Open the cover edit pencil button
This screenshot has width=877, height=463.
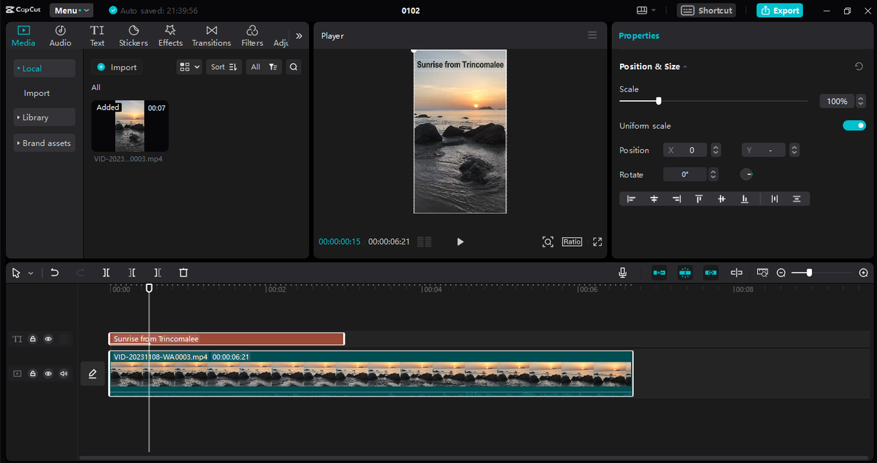tap(92, 373)
